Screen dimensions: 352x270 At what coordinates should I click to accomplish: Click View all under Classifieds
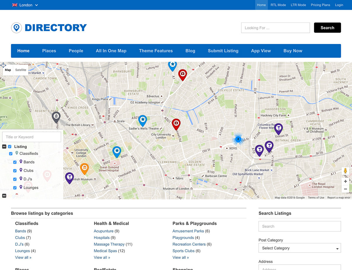point(23,257)
